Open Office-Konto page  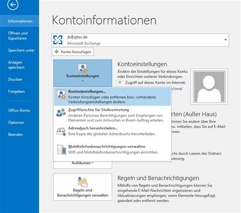point(19,111)
